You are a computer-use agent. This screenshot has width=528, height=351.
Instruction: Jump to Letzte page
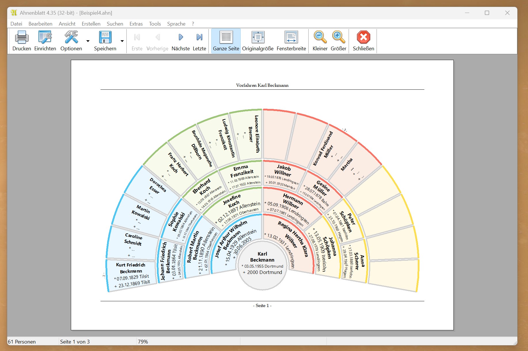tap(199, 37)
